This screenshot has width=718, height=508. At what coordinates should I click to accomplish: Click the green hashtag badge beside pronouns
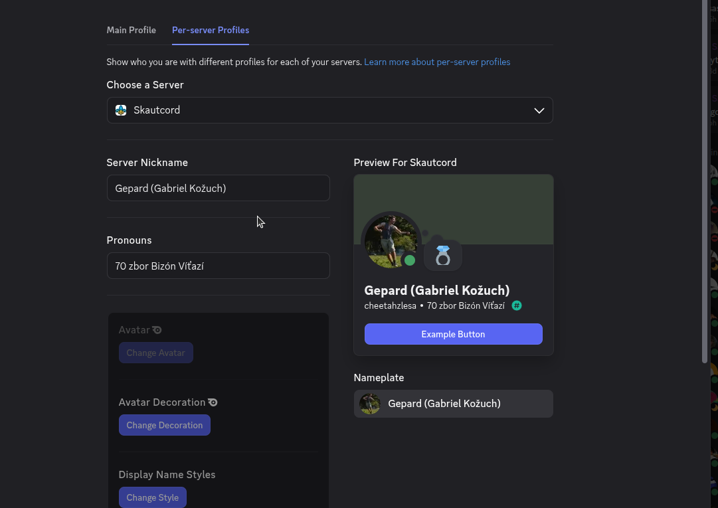(517, 305)
